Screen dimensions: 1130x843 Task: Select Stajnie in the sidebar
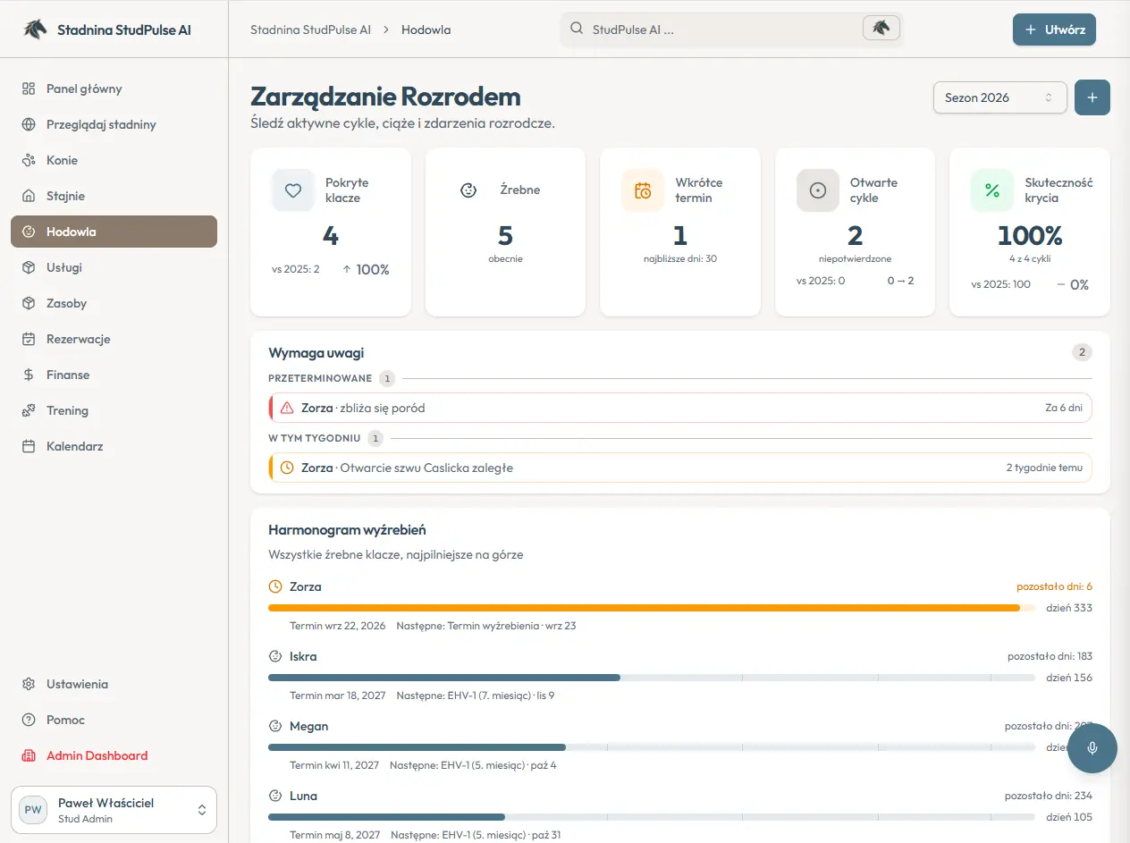(x=114, y=196)
